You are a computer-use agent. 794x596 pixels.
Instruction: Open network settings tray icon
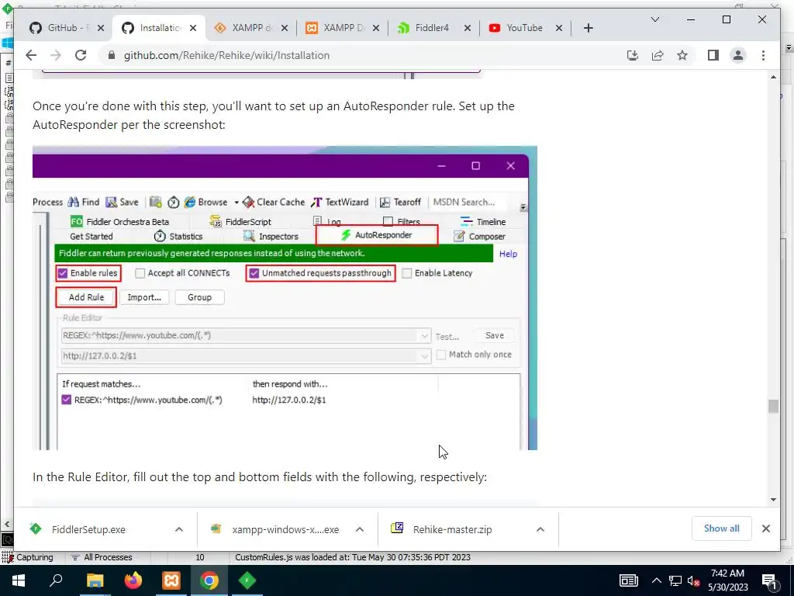[675, 580]
